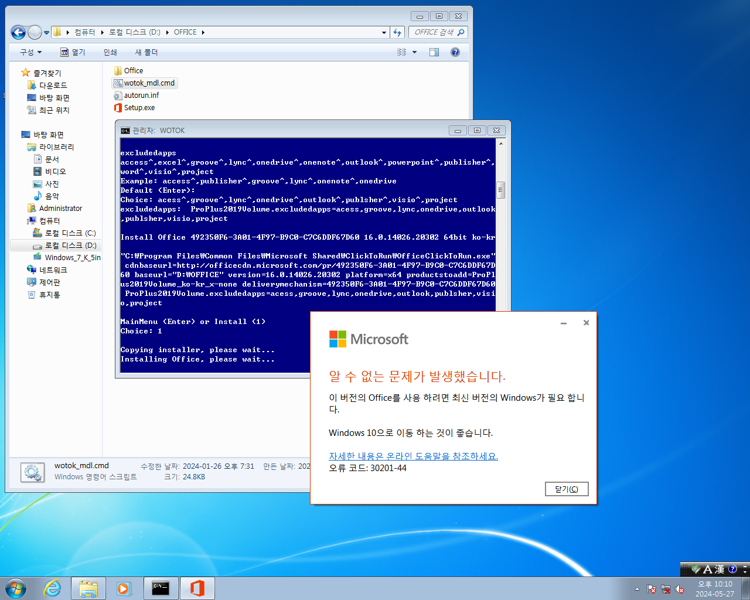Screen dimensions: 750x600
Task: Open the taskbar clock and date
Action: 715,589
